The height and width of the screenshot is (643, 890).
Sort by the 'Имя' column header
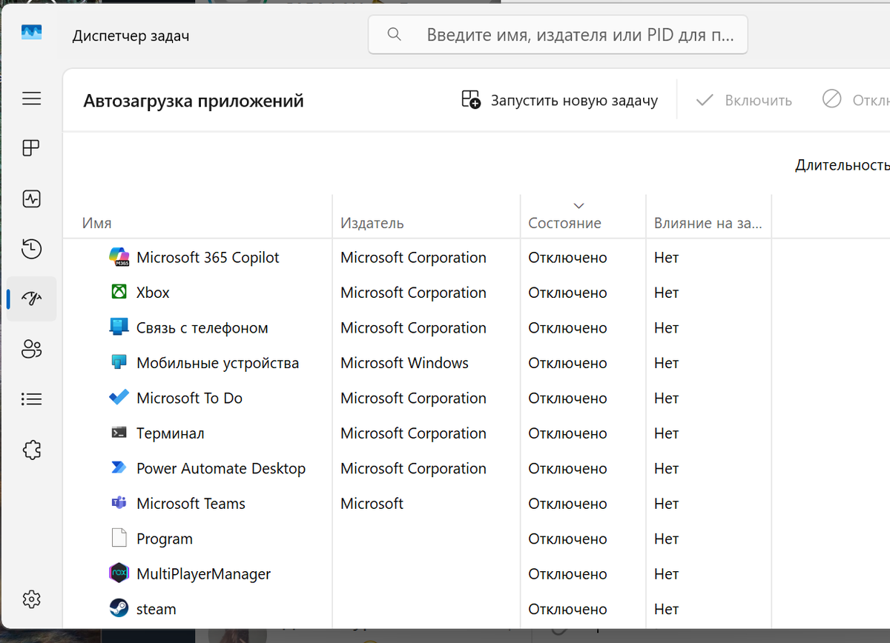[97, 223]
